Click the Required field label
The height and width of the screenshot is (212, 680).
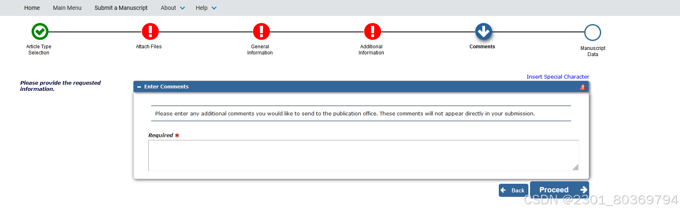tap(161, 135)
